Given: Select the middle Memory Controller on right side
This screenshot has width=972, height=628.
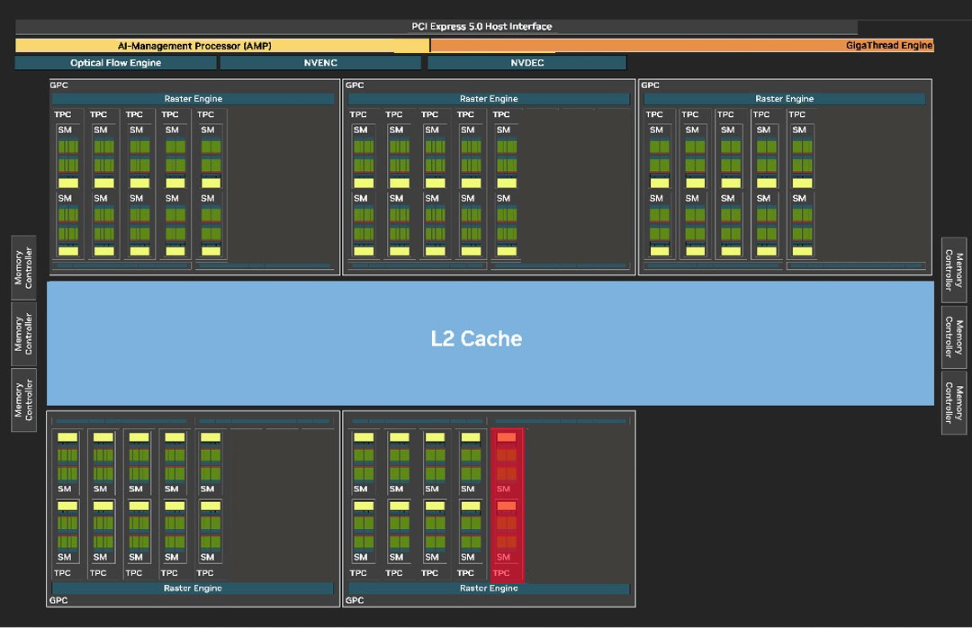Looking at the screenshot, I should 954,336.
